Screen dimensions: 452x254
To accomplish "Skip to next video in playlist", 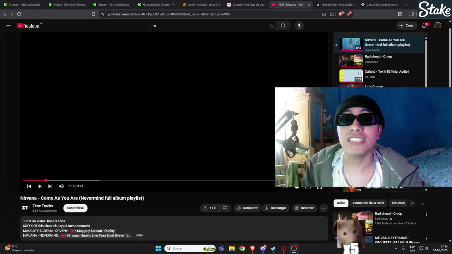I will point(50,186).
